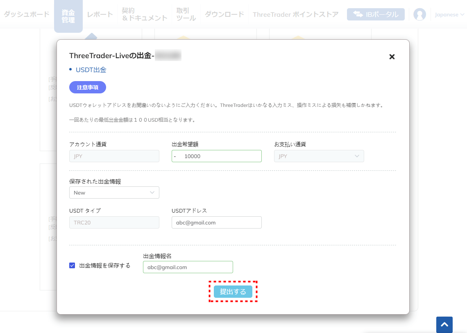Screen dimensions: 467x333
Task: Click the user profile avatar icon
Action: pyautogui.click(x=419, y=14)
